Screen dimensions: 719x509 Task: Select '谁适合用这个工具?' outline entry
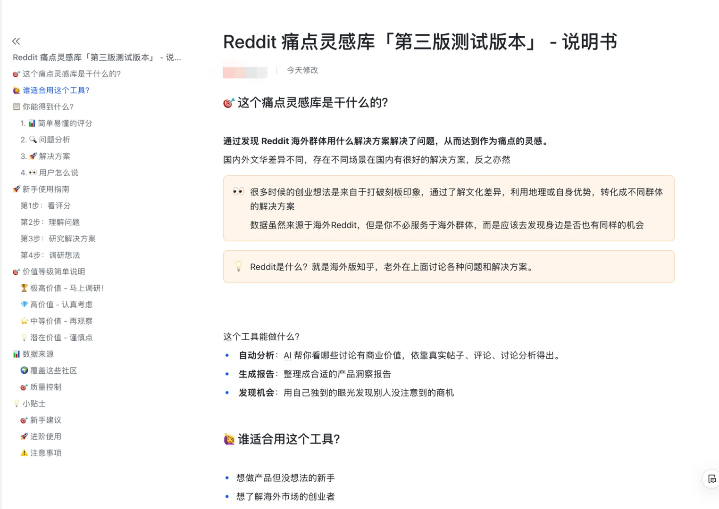click(51, 90)
